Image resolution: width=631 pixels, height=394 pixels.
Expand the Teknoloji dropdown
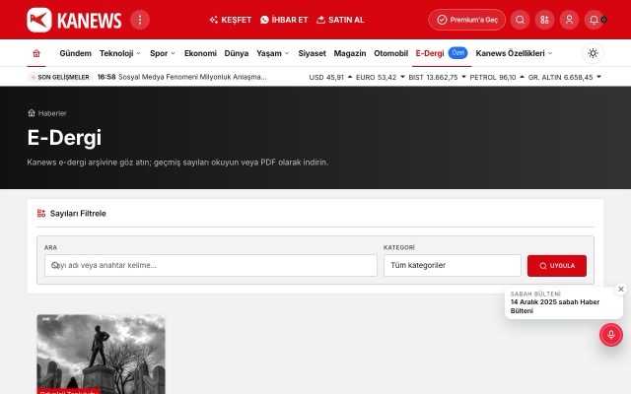120,53
